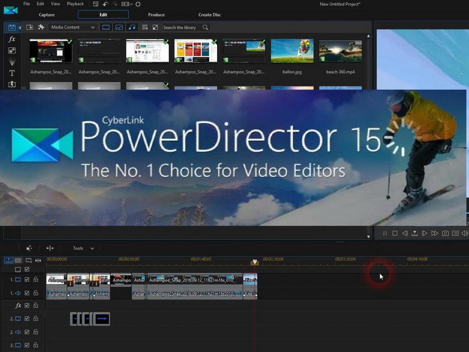Image resolution: width=469 pixels, height=352 pixels.
Task: Select the ballon.jpg thumbnail
Action: point(292,51)
